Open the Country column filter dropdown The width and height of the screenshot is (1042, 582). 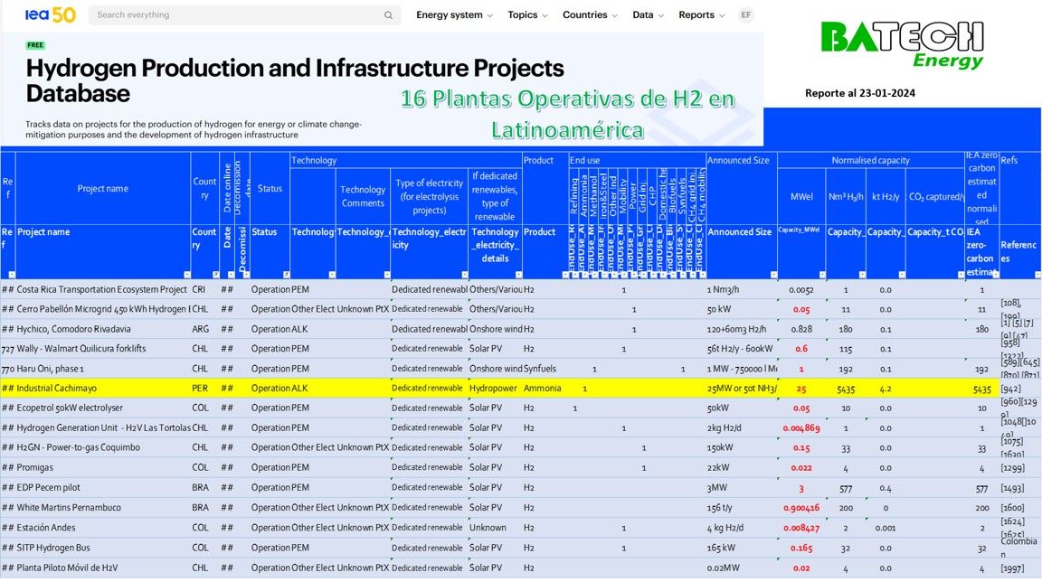click(x=215, y=274)
